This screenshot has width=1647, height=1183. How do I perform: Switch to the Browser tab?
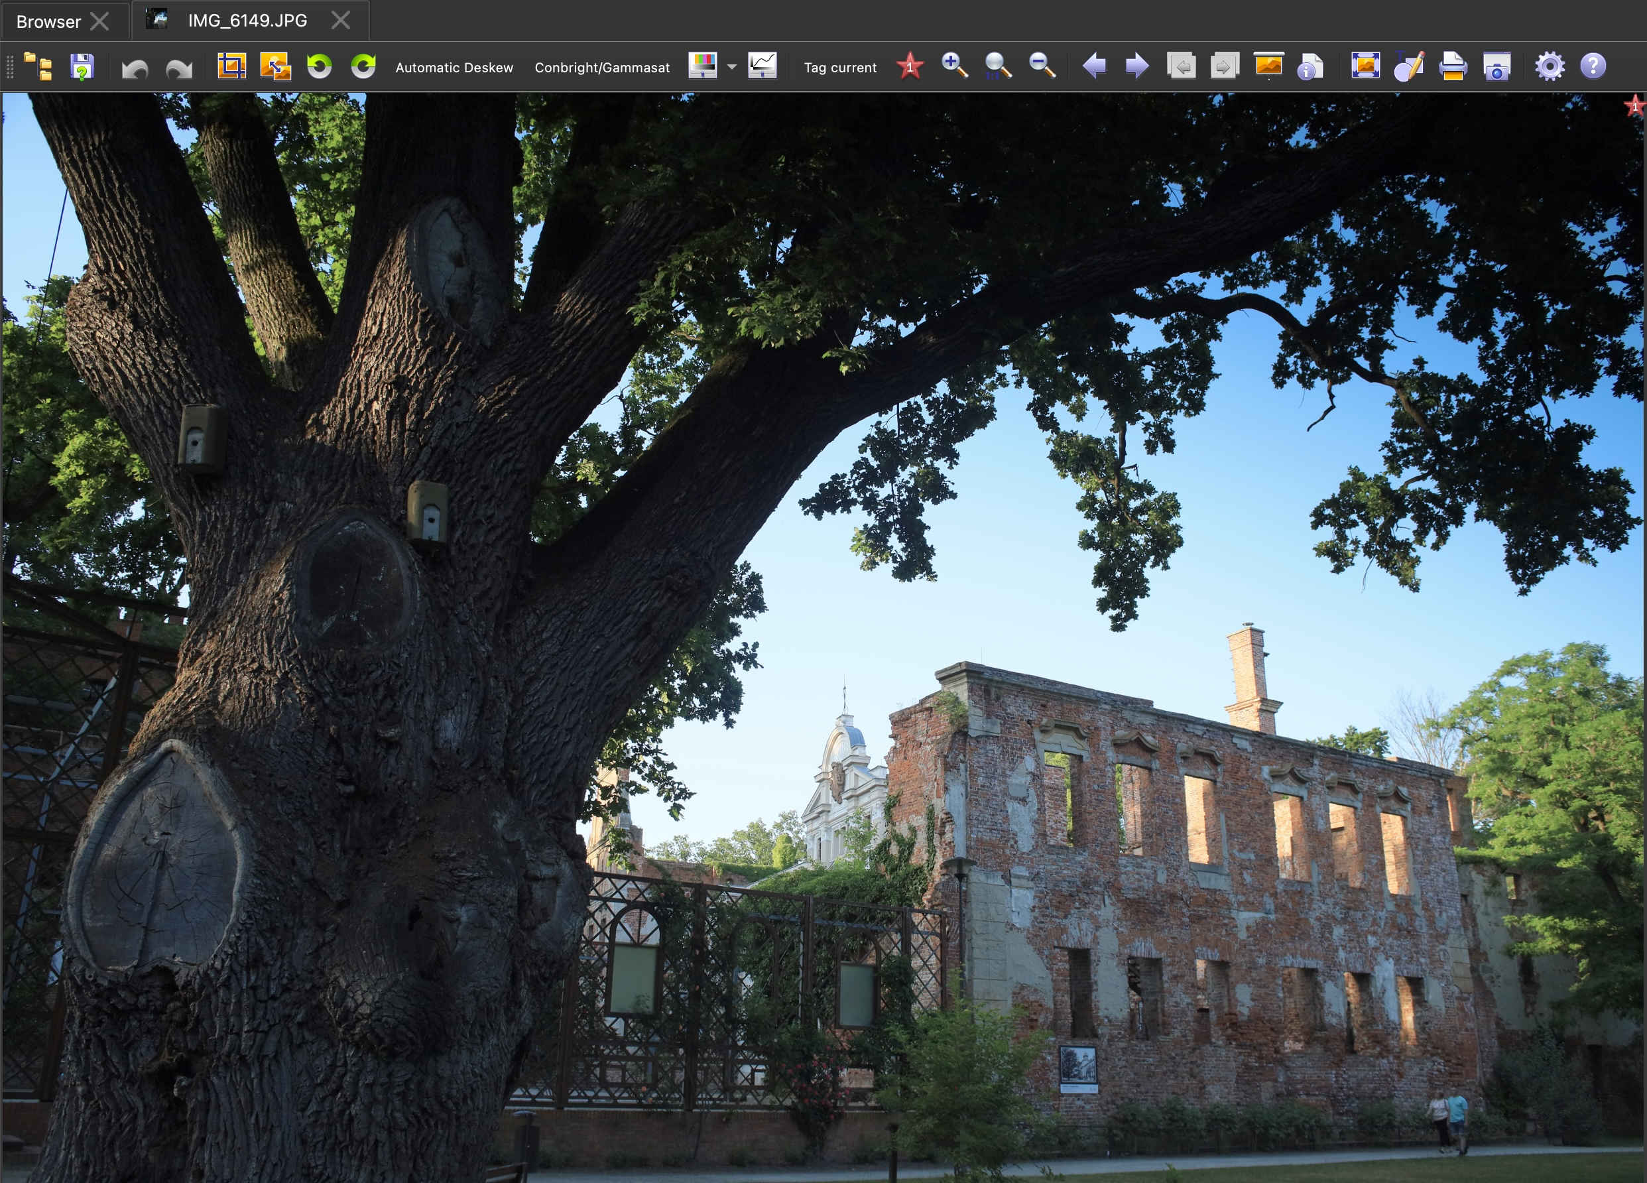click(x=48, y=22)
